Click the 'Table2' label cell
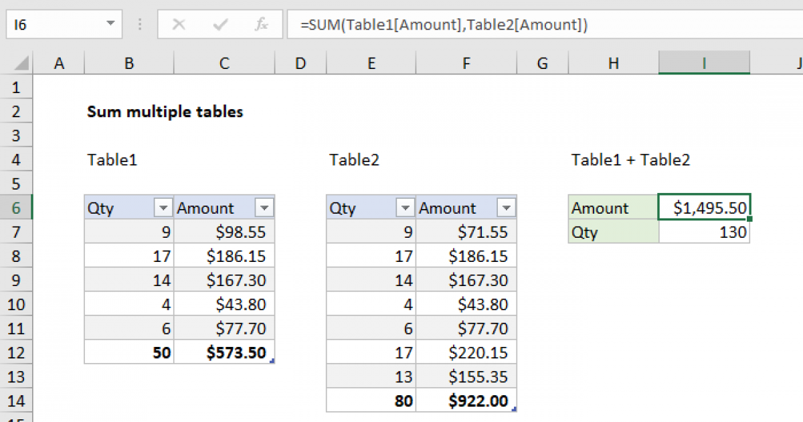 355,160
